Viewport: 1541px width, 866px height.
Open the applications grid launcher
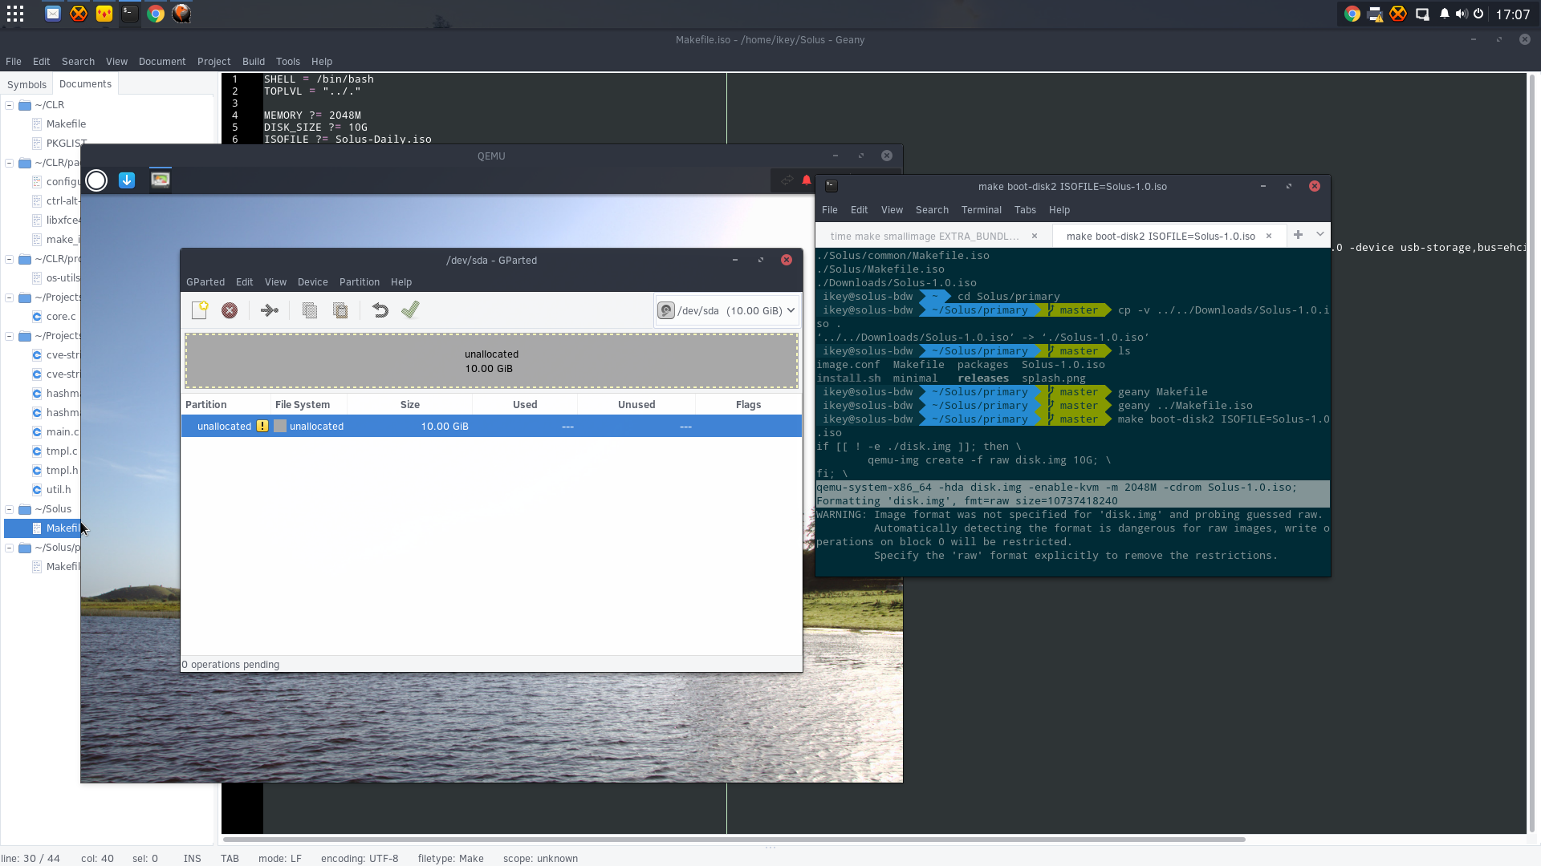click(15, 14)
